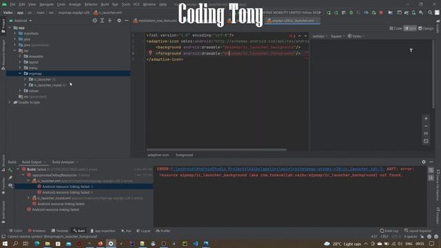
Task: Click the Run app icon
Action: click(329, 12)
